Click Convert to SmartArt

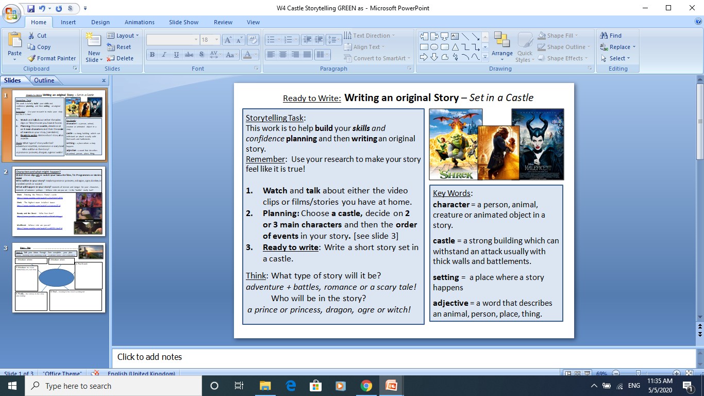pos(377,58)
